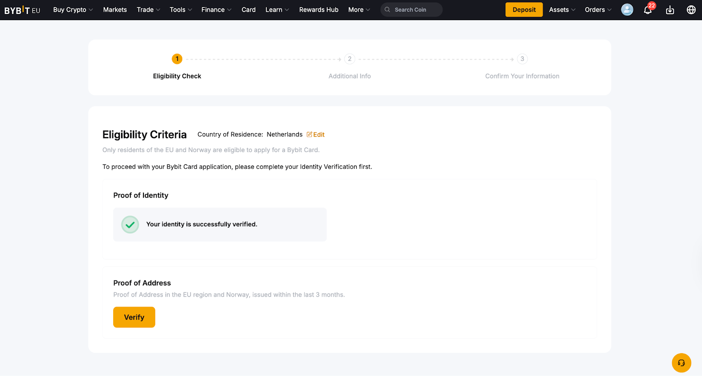Viewport: 702px width, 376px height.
Task: Open the Assets dropdown
Action: tap(562, 10)
